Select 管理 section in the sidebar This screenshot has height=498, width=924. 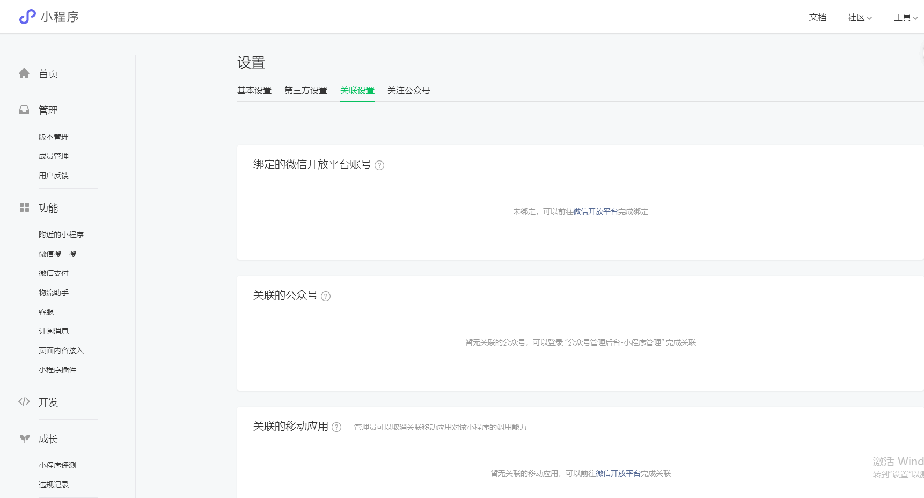(48, 111)
